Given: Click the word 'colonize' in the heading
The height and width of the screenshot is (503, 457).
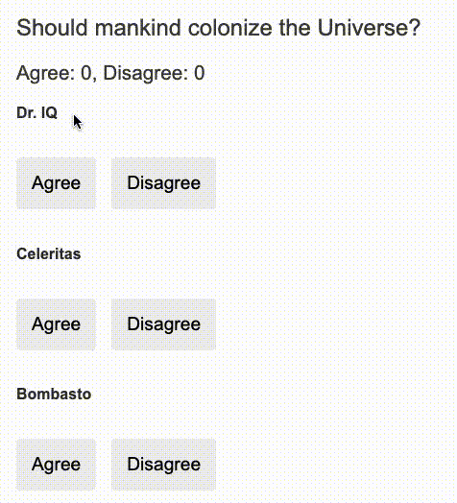Looking at the screenshot, I should [230, 28].
